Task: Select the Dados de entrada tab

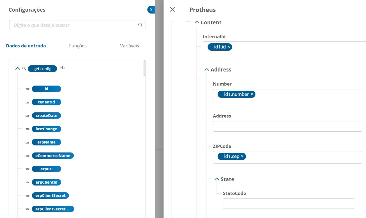Action: point(26,46)
